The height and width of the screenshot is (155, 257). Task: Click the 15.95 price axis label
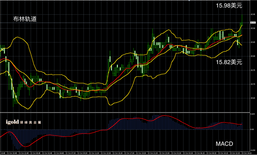(x=252, y=15)
